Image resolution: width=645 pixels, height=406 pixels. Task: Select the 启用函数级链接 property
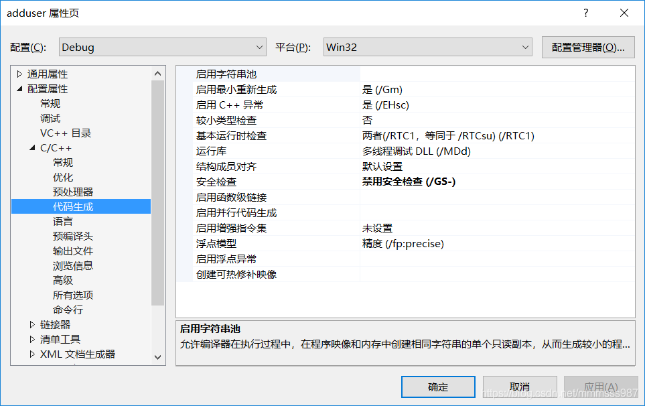231,198
